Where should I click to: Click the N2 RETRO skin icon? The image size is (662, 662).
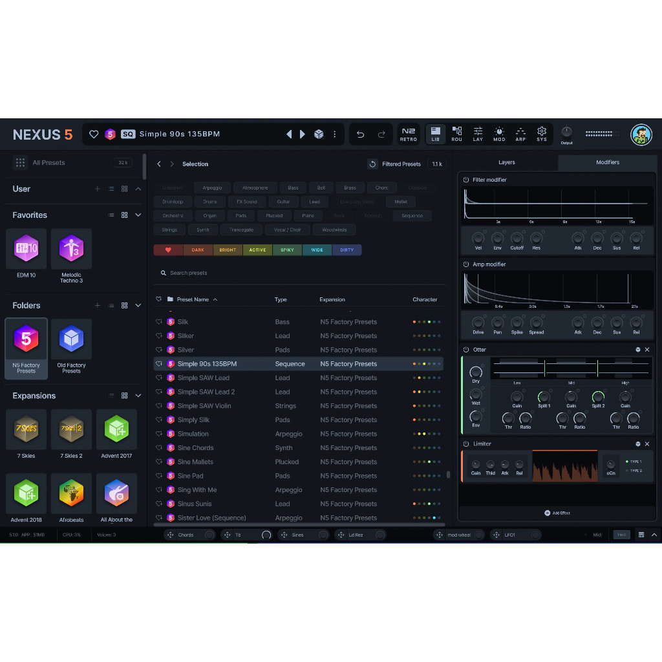[x=408, y=134]
